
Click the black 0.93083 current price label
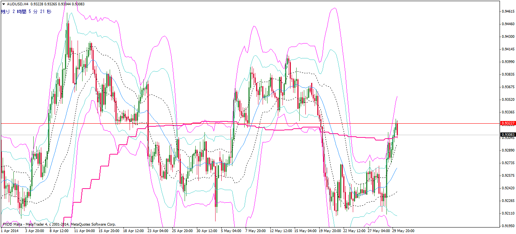[508, 135]
